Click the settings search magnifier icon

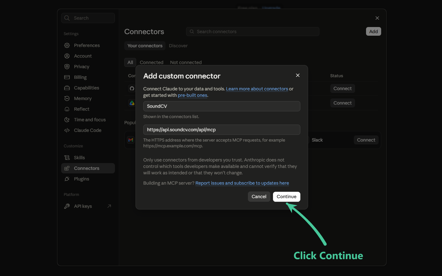67,18
